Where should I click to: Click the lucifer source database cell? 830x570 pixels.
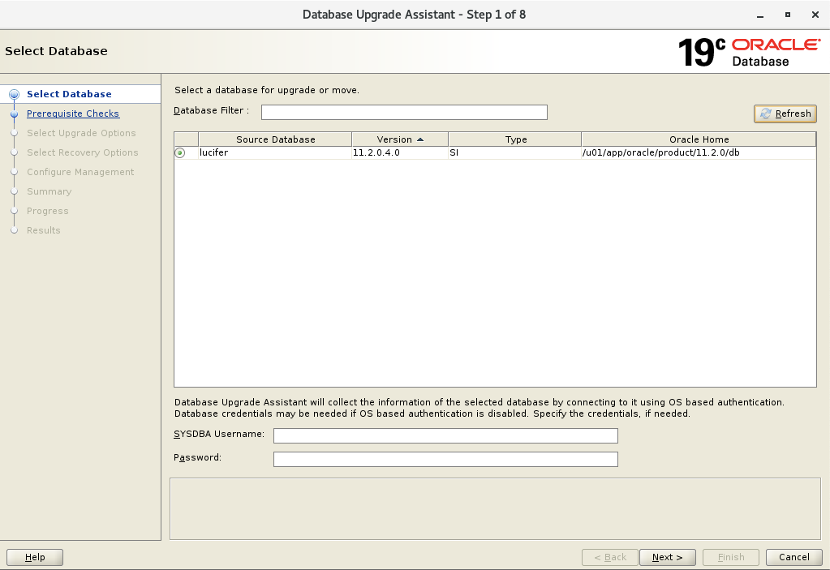[x=275, y=152]
